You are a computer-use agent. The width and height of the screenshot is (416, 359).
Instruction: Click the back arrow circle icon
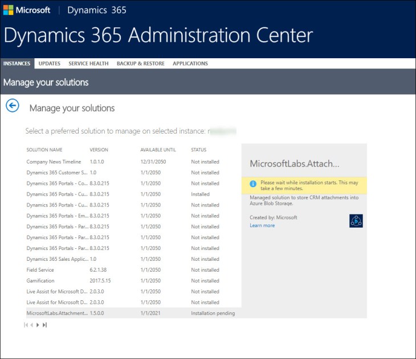[x=12, y=106]
